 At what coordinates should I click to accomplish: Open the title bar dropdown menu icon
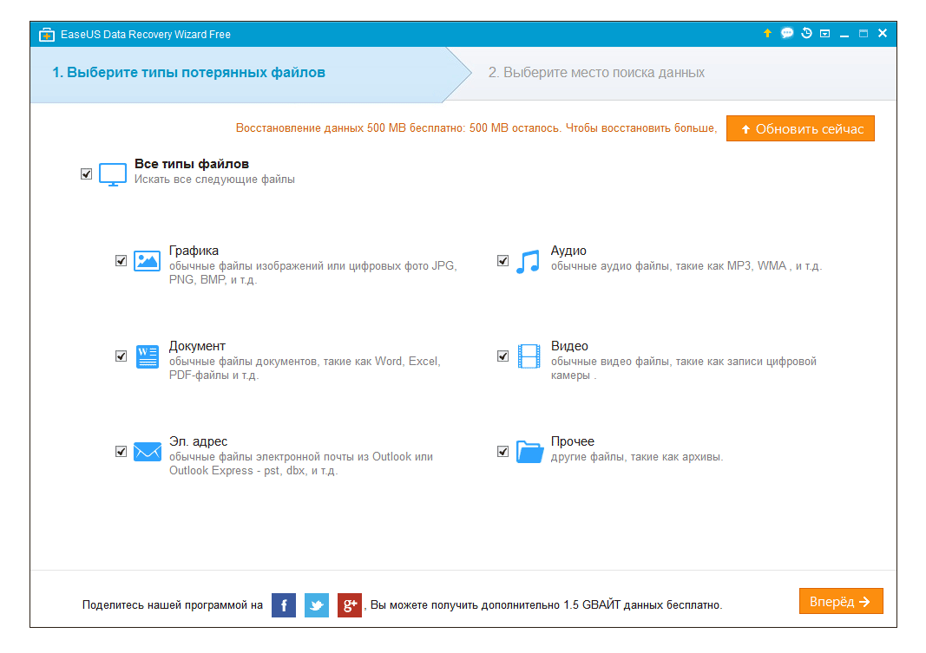click(x=825, y=34)
